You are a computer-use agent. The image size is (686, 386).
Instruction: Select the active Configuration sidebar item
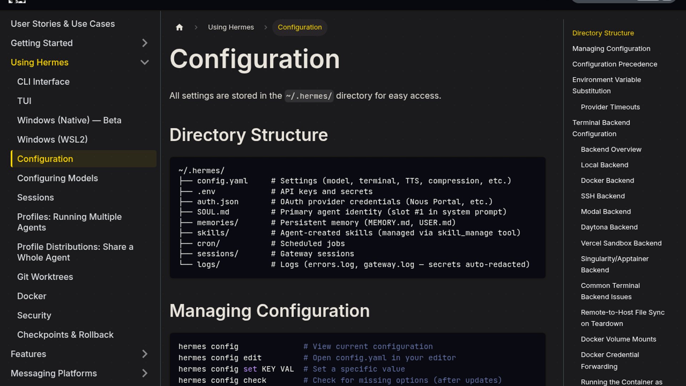tap(84, 159)
